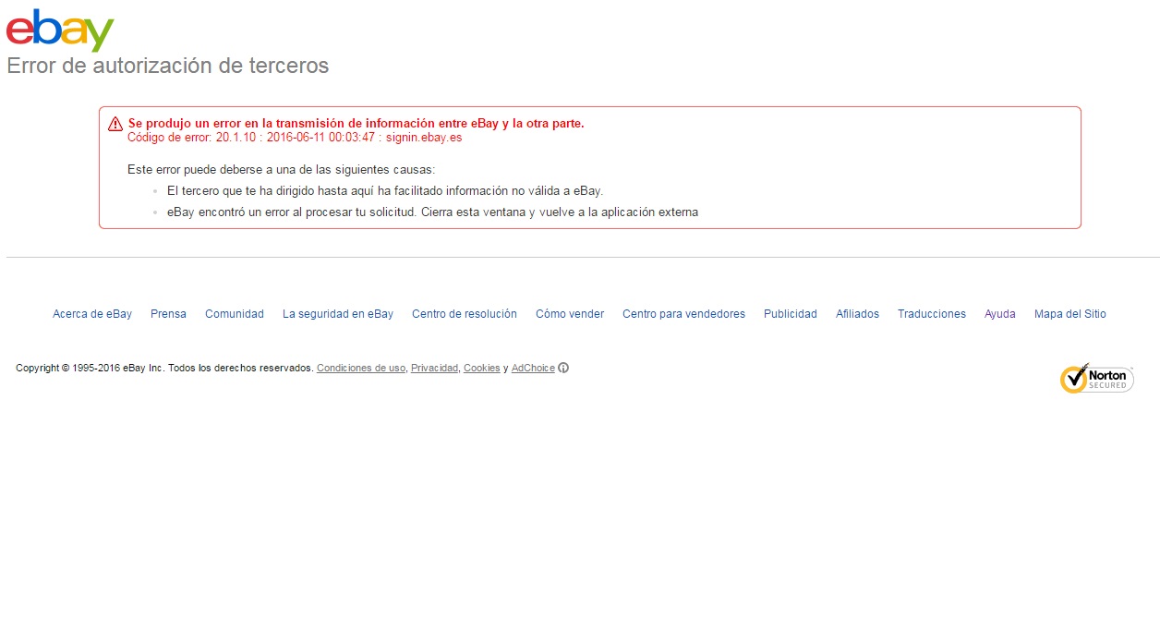Screen dimensions: 1160x642
Task: Go to the Publicidad link
Action: [x=791, y=314]
